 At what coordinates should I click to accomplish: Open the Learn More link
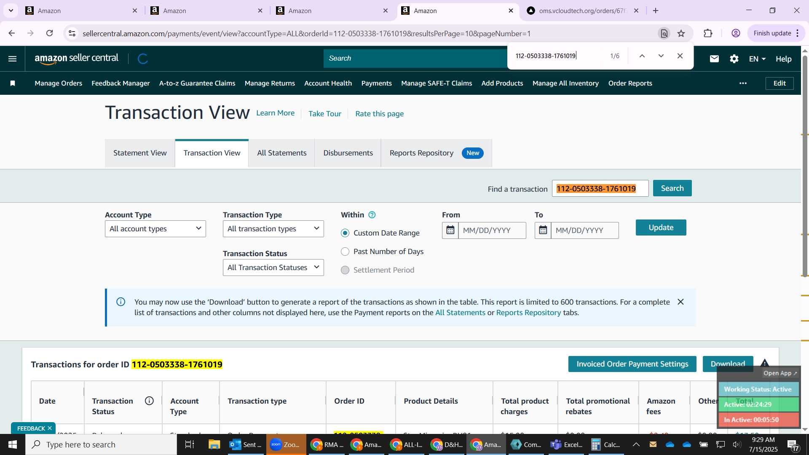pos(276,113)
